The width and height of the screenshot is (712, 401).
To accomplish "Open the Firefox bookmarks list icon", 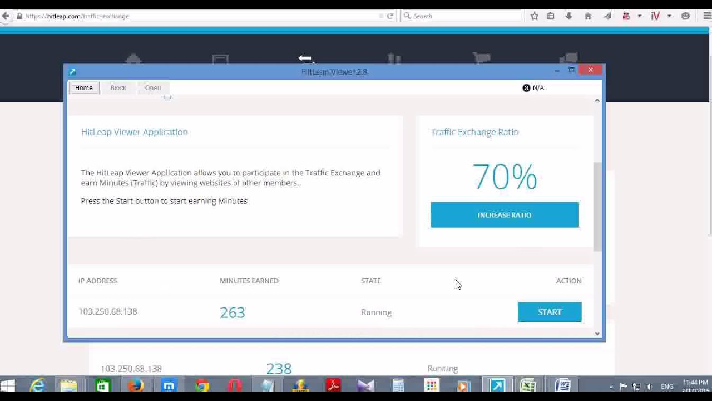I will pos(551,16).
